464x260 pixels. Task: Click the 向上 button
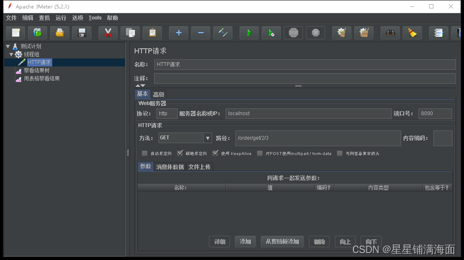[345, 242]
